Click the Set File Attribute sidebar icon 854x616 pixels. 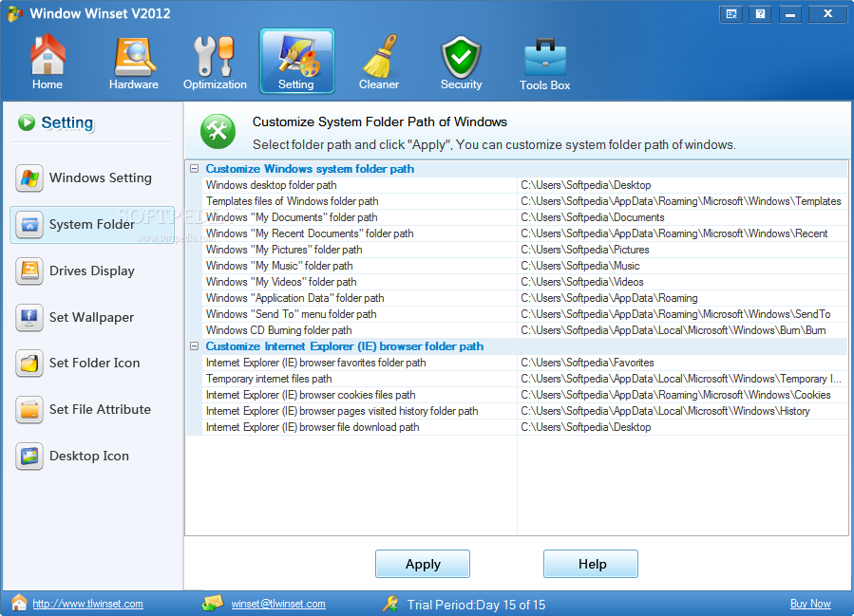[x=29, y=410]
